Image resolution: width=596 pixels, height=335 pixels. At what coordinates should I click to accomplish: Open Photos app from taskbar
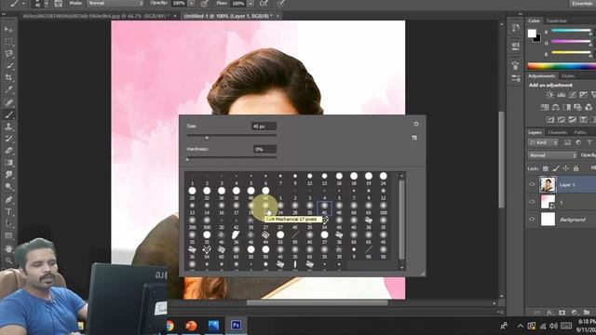pos(213,326)
